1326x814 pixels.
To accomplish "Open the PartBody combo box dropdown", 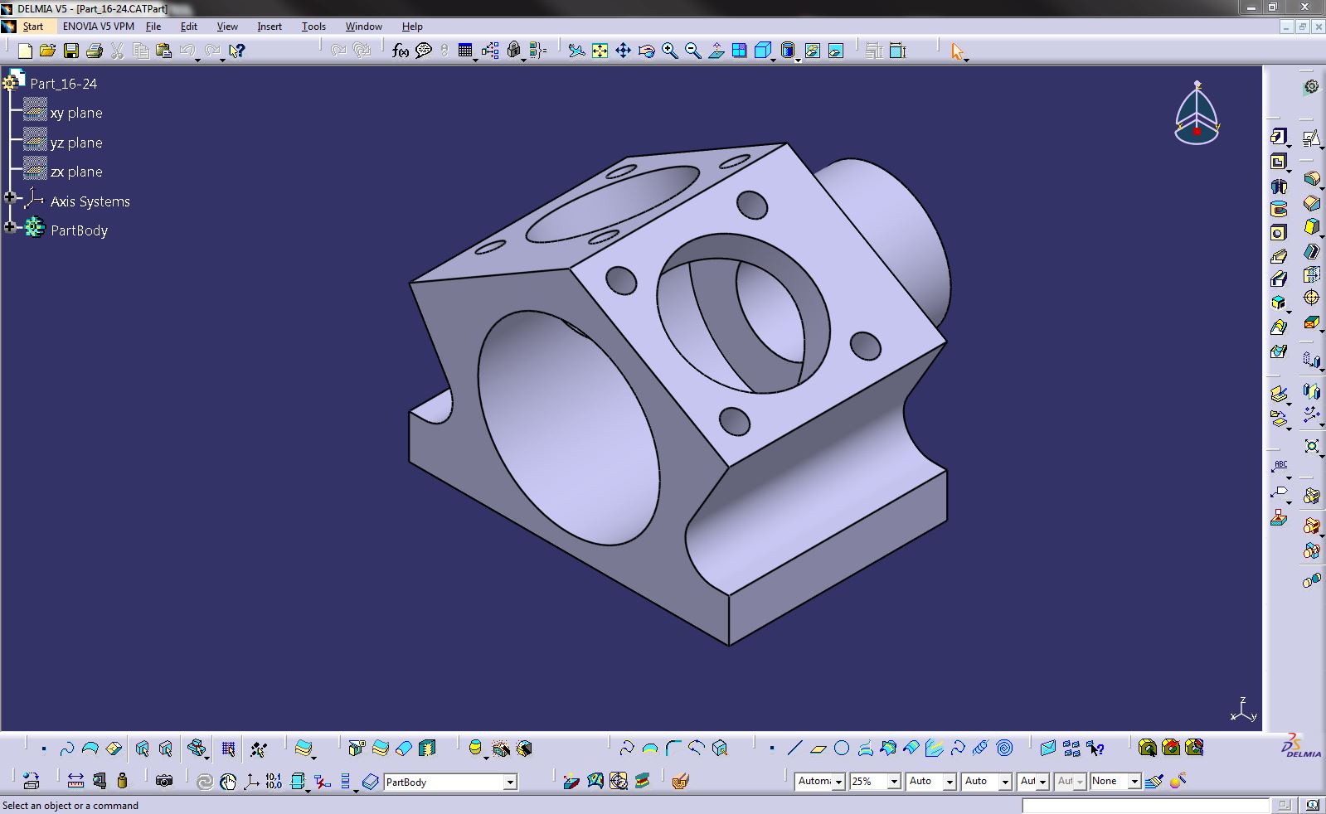I will pyautogui.click(x=510, y=782).
